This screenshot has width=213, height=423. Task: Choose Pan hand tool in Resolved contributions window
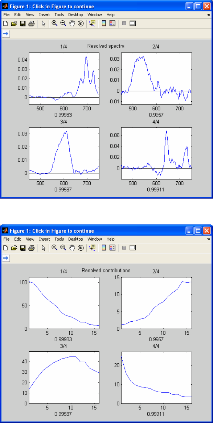pos(72,248)
